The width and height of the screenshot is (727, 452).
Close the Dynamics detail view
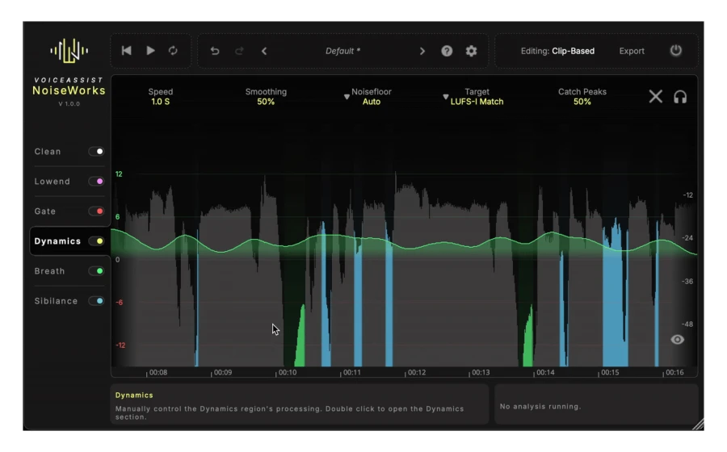(x=655, y=96)
